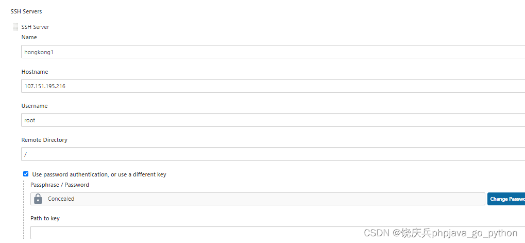Uncheck the Use password authentication checkbox
Screen dimensions: 525x243
(26, 174)
